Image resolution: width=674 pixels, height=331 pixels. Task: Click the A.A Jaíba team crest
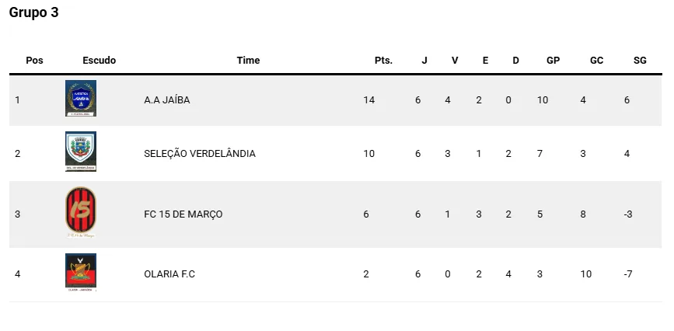81,99
